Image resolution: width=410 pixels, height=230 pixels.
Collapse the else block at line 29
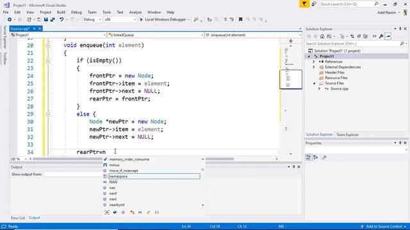tap(48, 114)
